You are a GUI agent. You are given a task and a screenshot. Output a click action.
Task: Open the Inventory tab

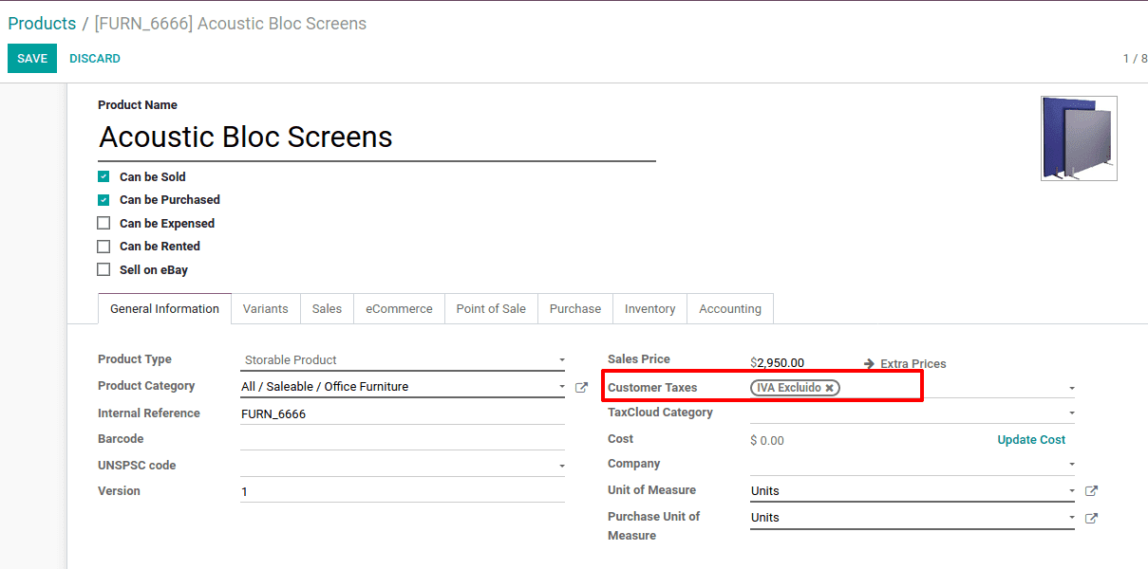[650, 309]
